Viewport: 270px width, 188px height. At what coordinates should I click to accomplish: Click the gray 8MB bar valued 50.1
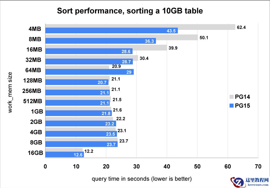(121, 37)
